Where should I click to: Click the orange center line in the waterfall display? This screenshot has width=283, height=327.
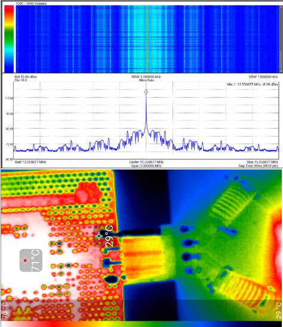pyautogui.click(x=147, y=39)
